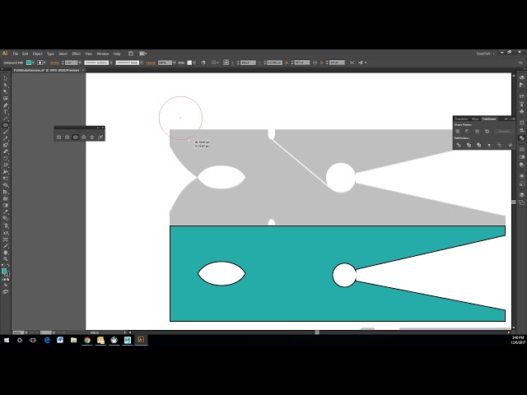Screen dimensions: 527x395
Task: Click Unite shape mode in Pathfinder
Action: pyautogui.click(x=458, y=132)
